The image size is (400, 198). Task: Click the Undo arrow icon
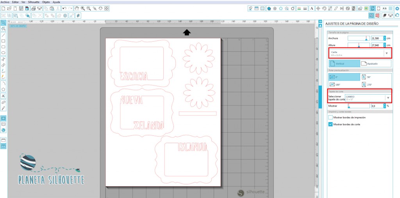click(x=64, y=8)
